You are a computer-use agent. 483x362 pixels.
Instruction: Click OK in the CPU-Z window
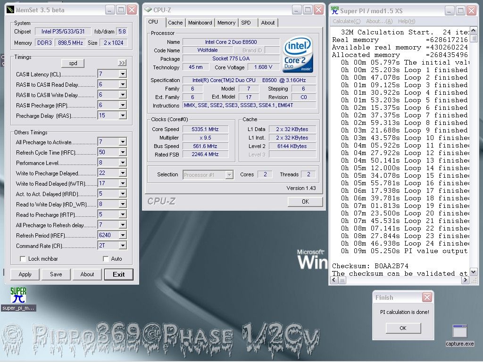pos(305,202)
